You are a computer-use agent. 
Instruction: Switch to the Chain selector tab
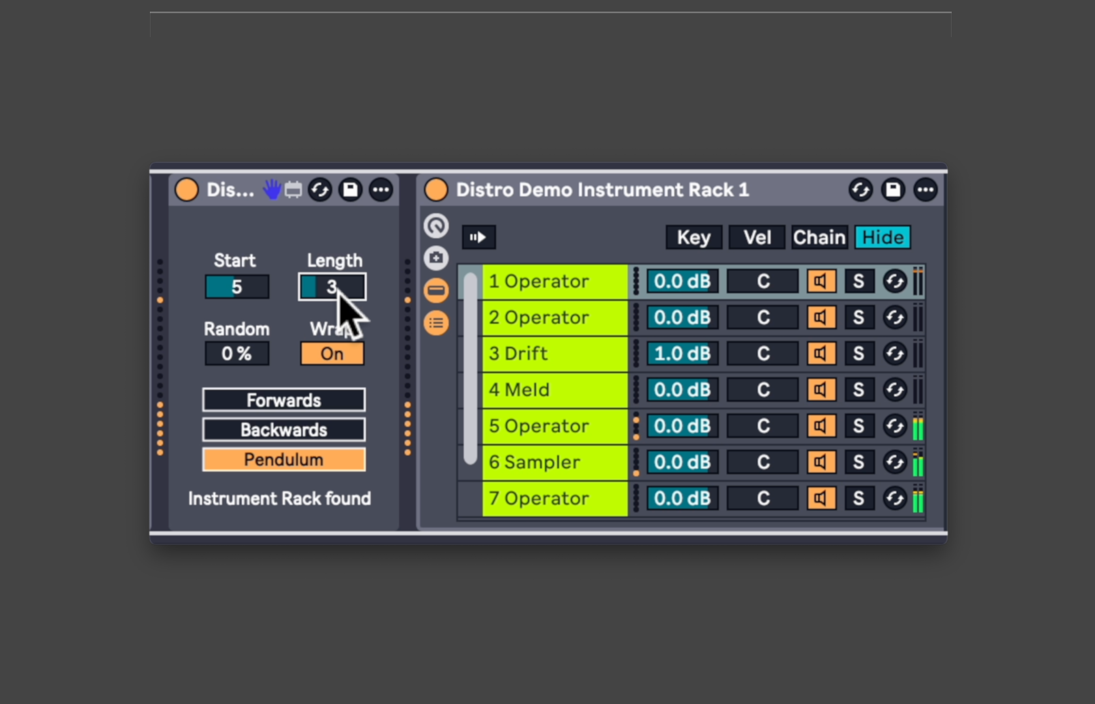click(819, 237)
